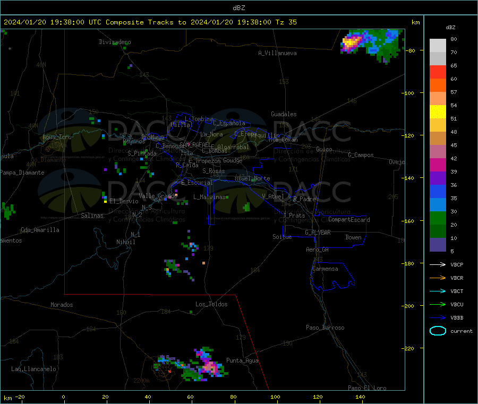
Task: Click the 'CompartEscard' map label
Action: coord(349,220)
